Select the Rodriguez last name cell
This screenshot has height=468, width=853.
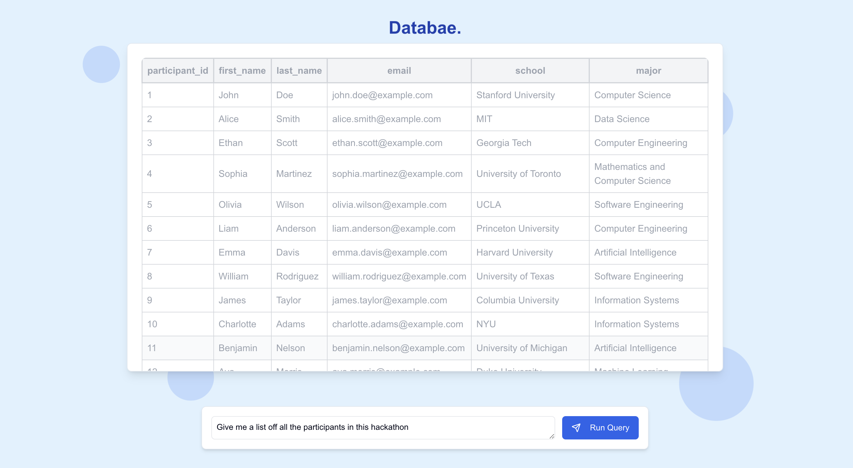click(297, 276)
